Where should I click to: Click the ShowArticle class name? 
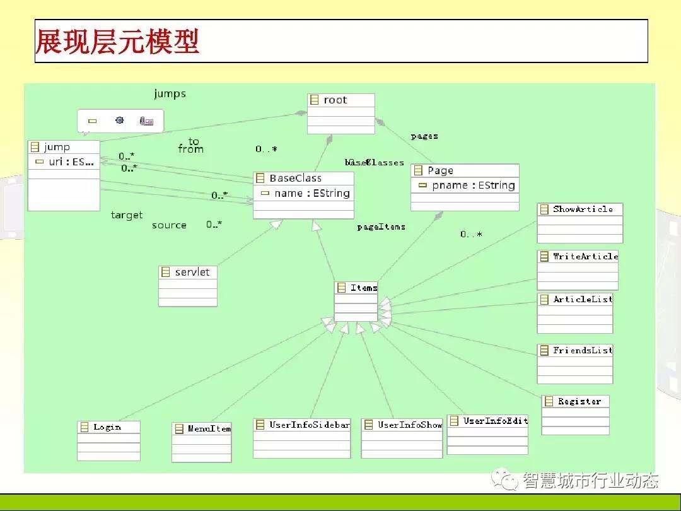[583, 209]
